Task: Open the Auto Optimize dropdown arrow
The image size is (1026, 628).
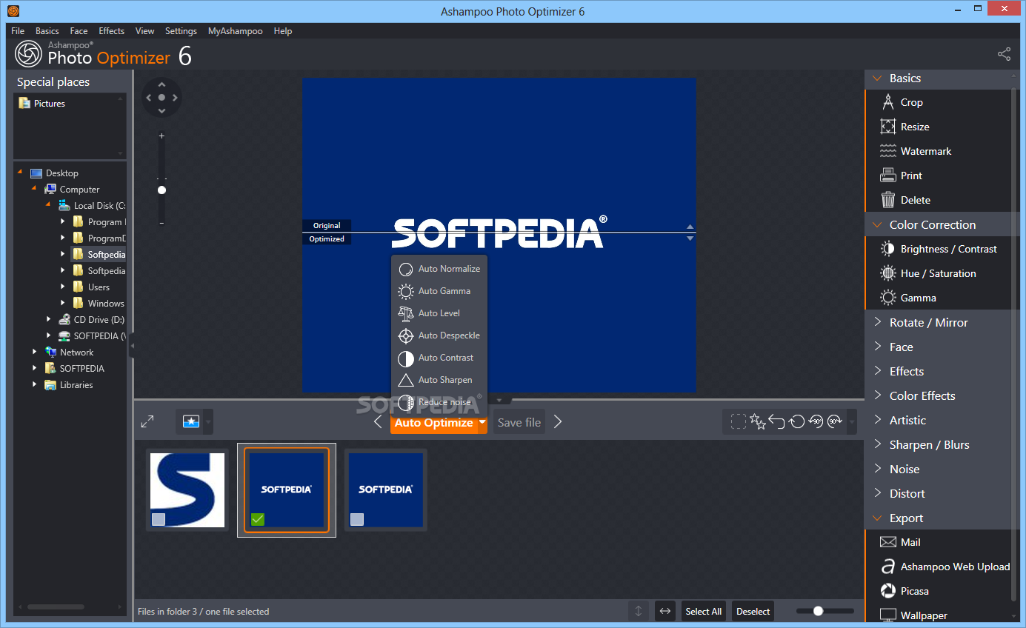Action: point(482,422)
